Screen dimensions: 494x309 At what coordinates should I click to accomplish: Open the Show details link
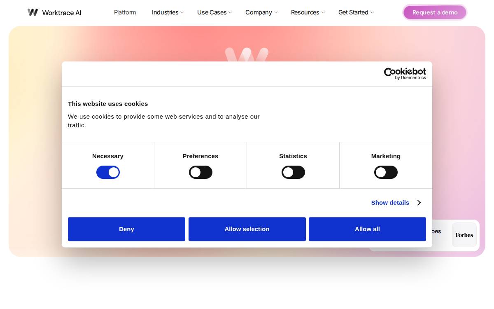point(390,203)
